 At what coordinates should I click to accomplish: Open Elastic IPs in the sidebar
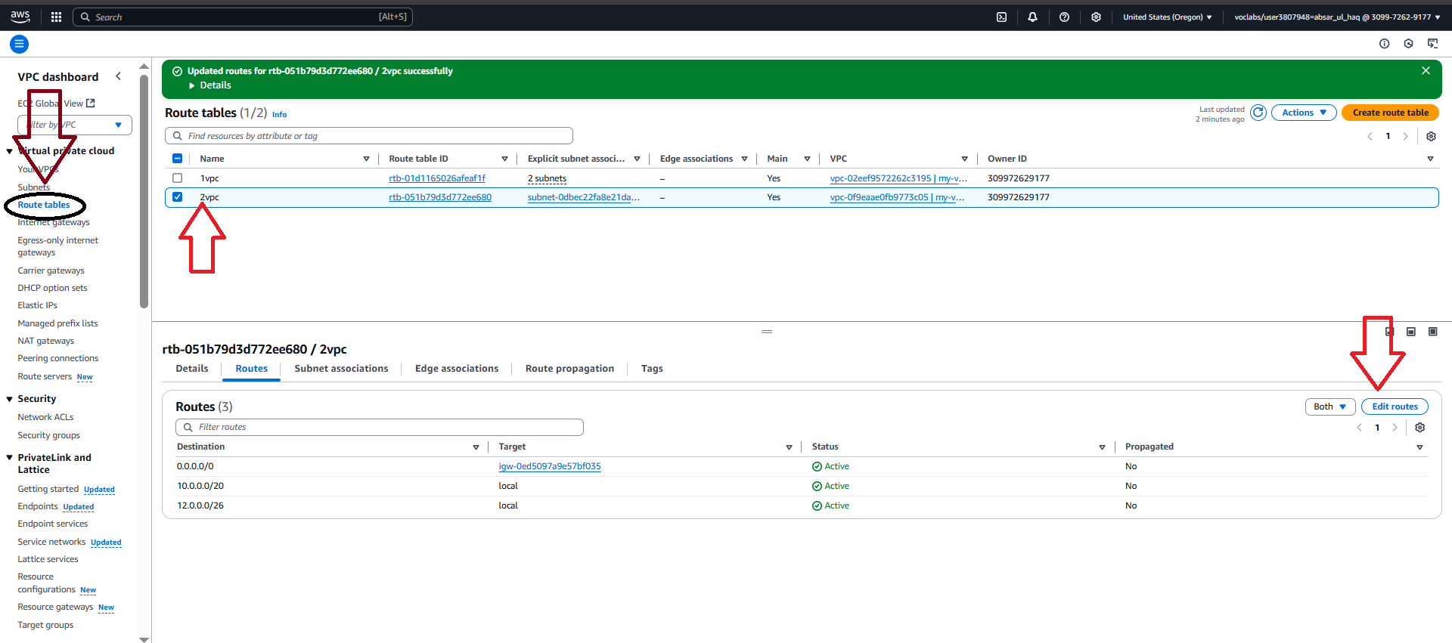pos(37,305)
